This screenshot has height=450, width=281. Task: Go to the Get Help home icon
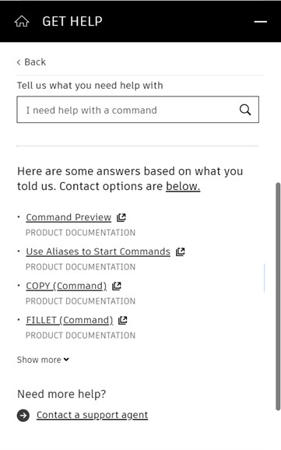[22, 21]
